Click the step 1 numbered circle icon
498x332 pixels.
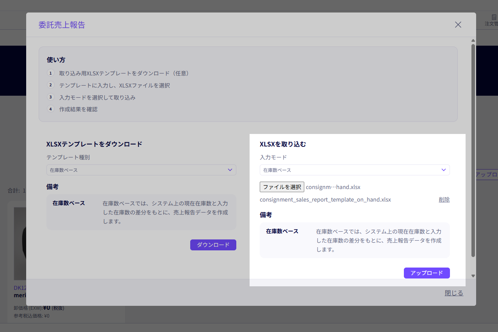[x=50, y=73]
